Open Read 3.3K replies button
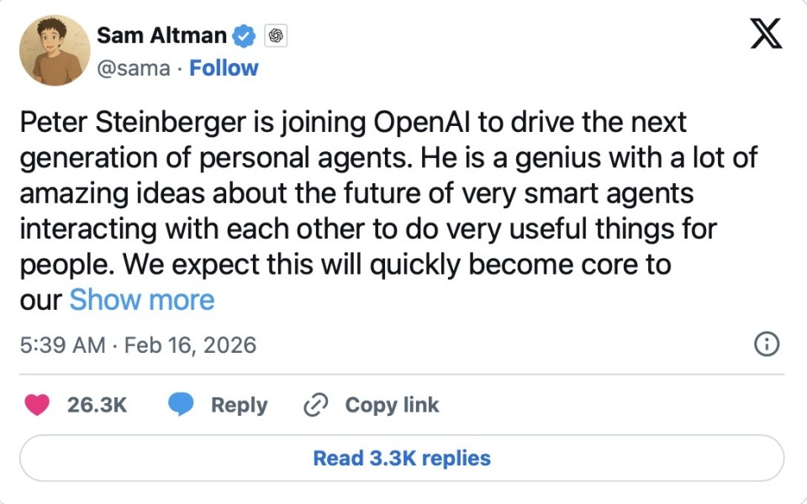This screenshot has width=807, height=504. tap(402, 458)
